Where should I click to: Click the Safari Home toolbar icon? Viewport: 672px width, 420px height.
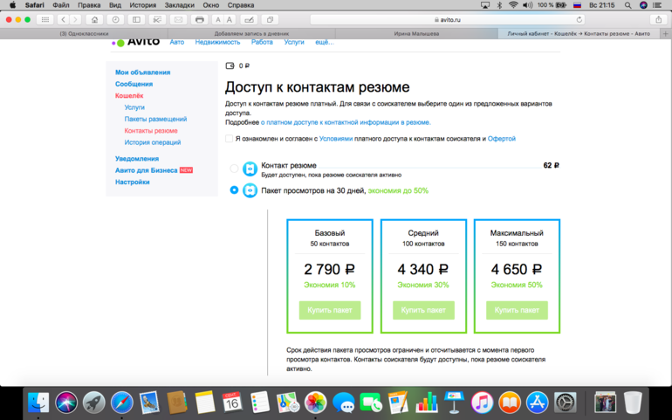(x=94, y=19)
